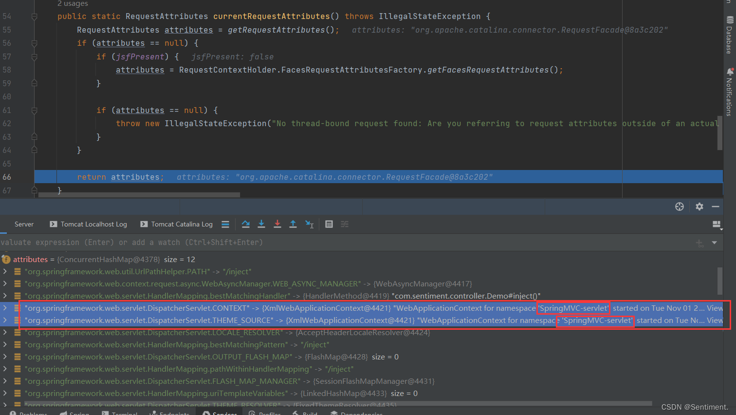Click the Step Out debugger icon

coord(293,224)
